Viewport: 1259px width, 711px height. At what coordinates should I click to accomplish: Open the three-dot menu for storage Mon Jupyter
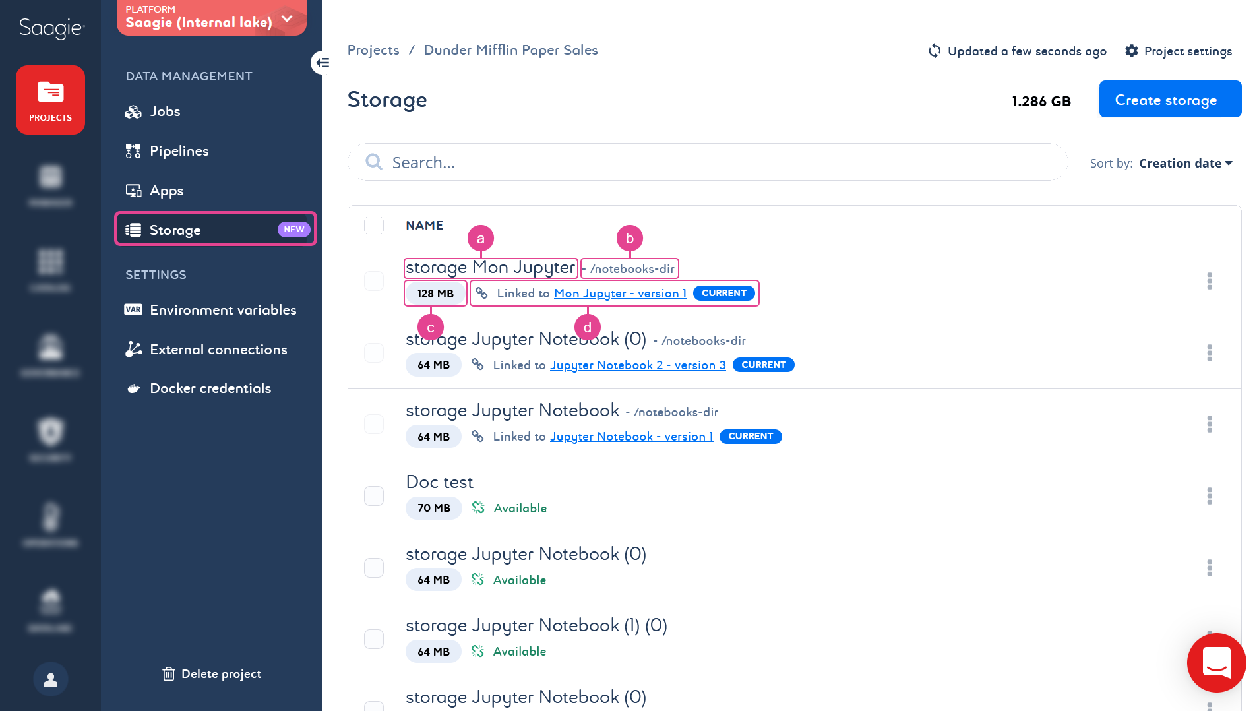(x=1210, y=281)
